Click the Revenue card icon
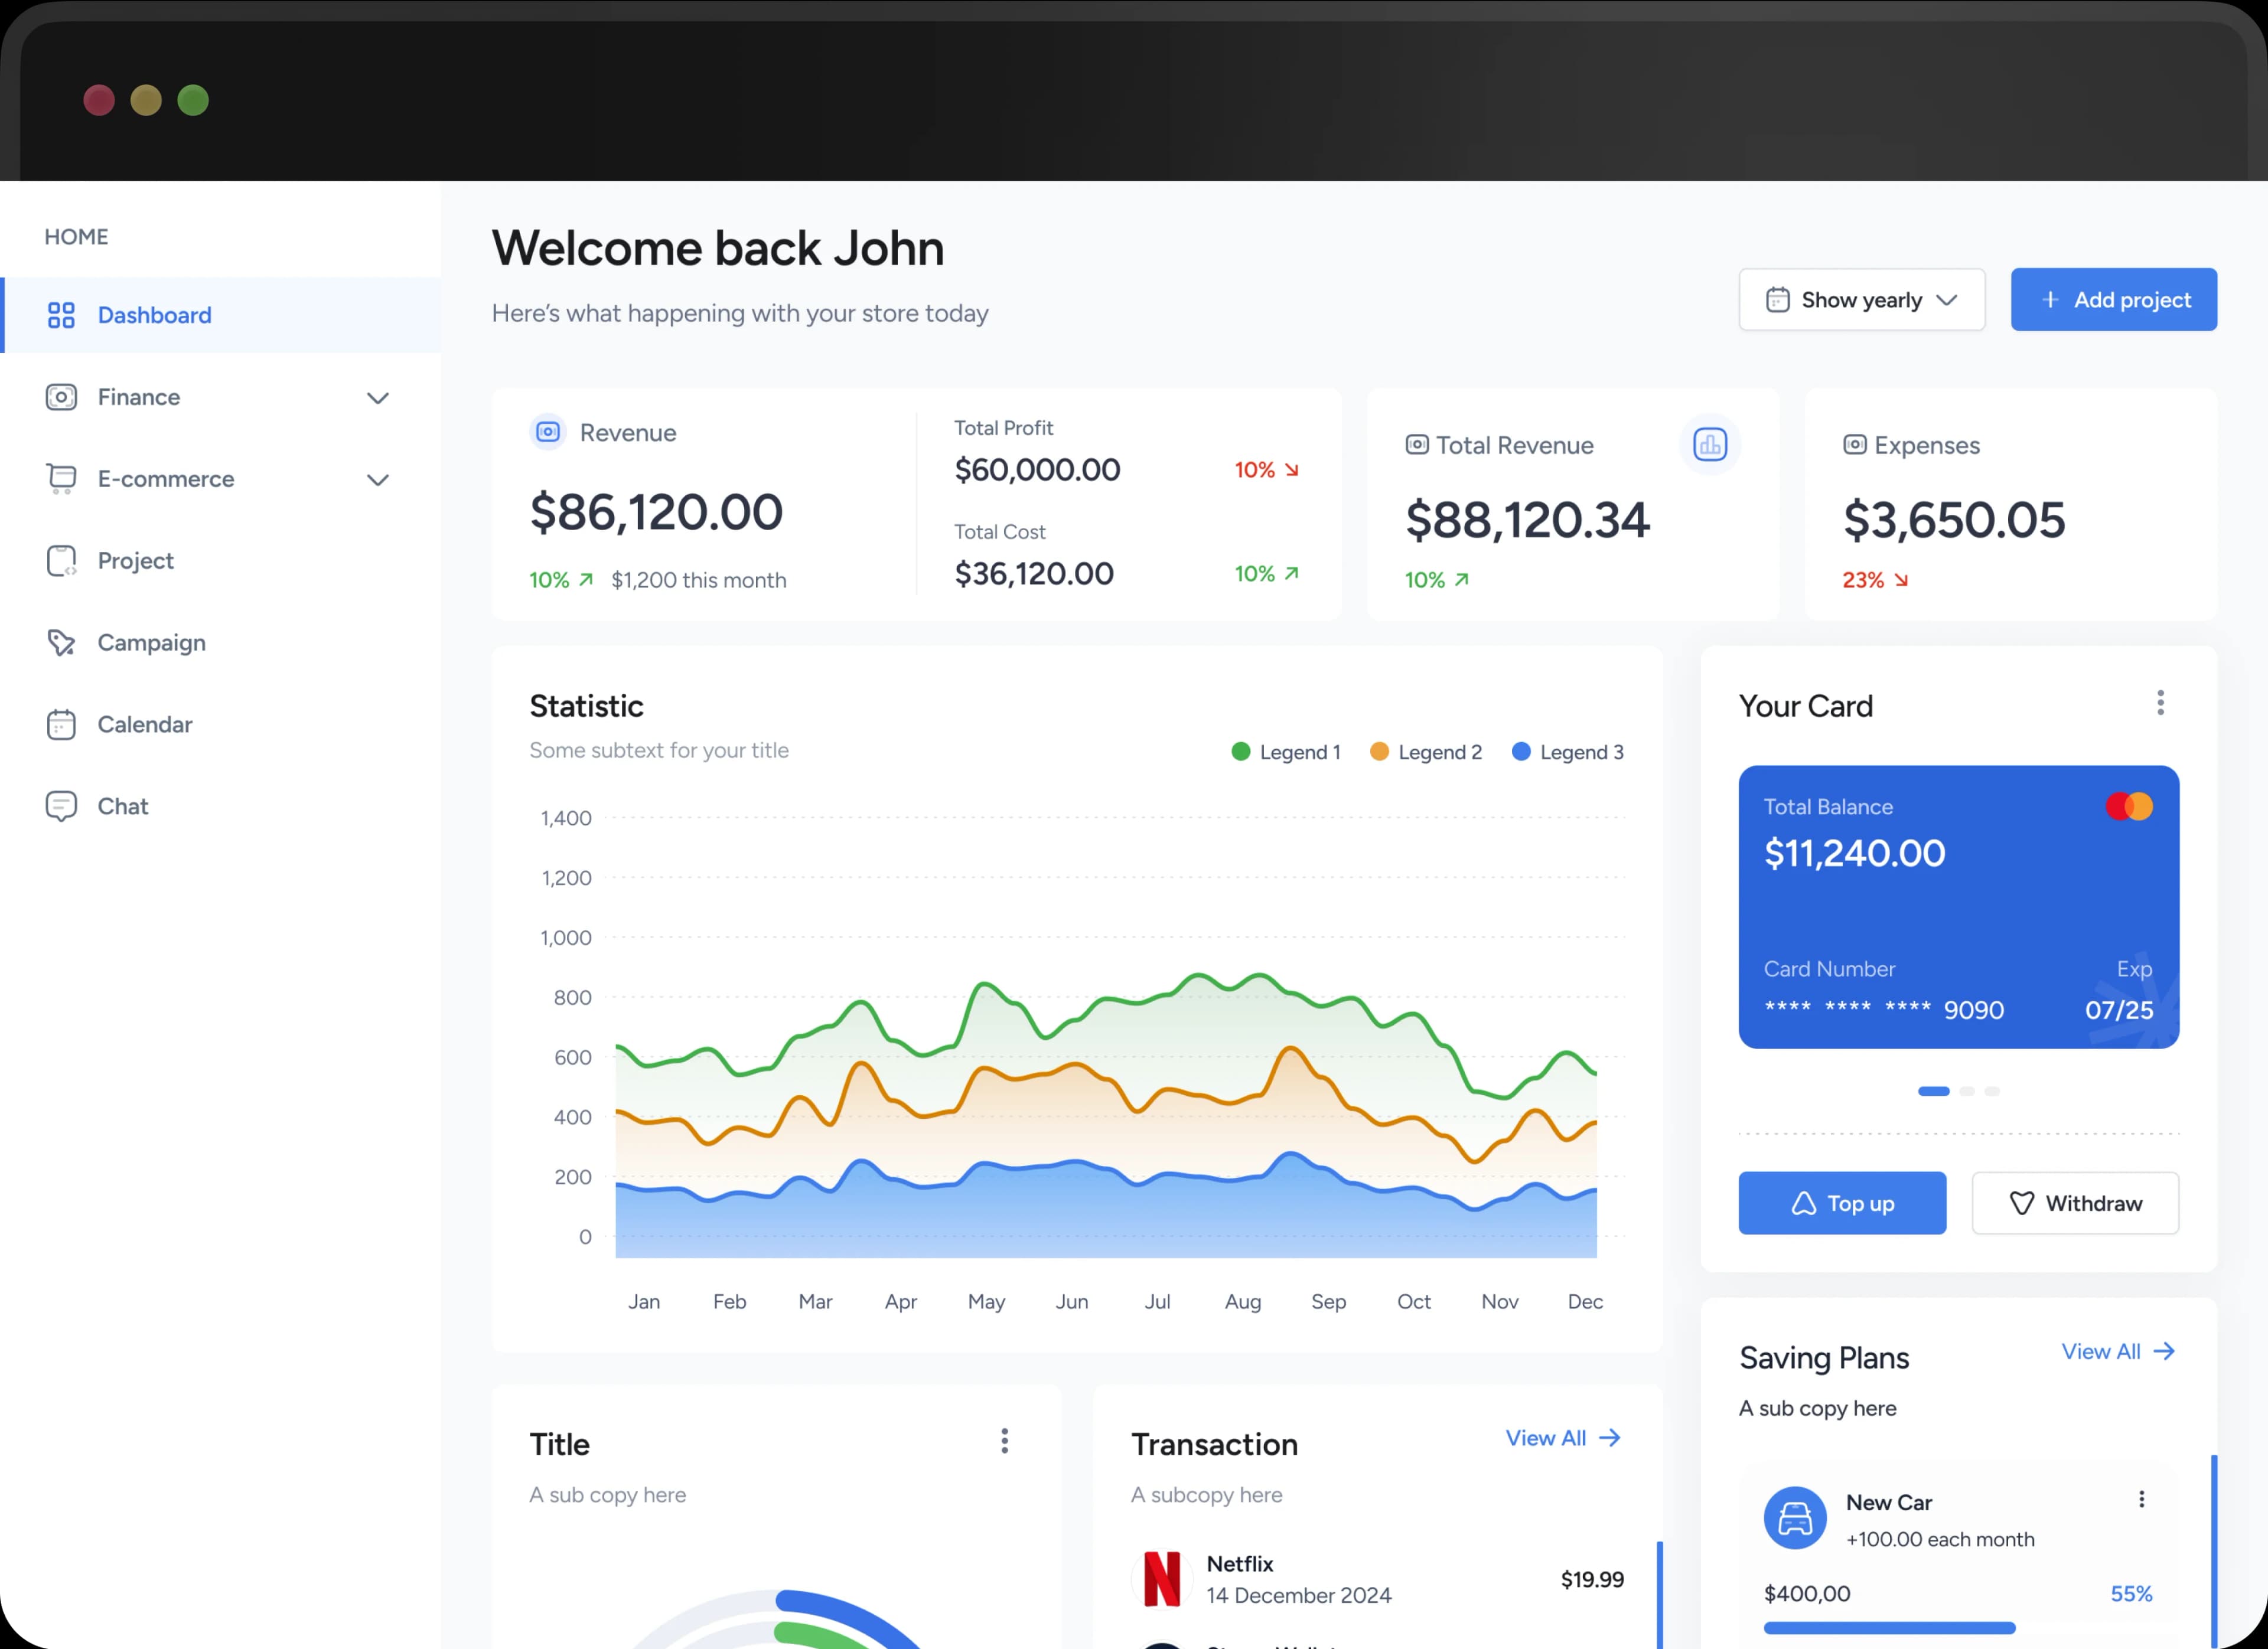Image resolution: width=2268 pixels, height=1649 pixels. point(548,432)
